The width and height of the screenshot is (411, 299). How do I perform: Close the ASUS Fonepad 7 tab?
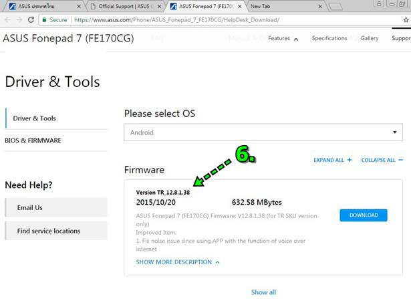point(239,7)
